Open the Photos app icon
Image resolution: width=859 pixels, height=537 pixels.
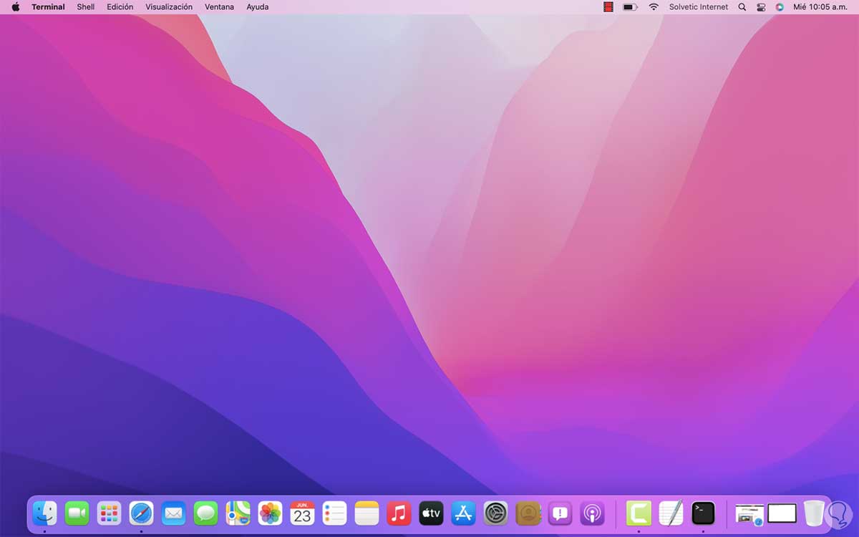270,513
